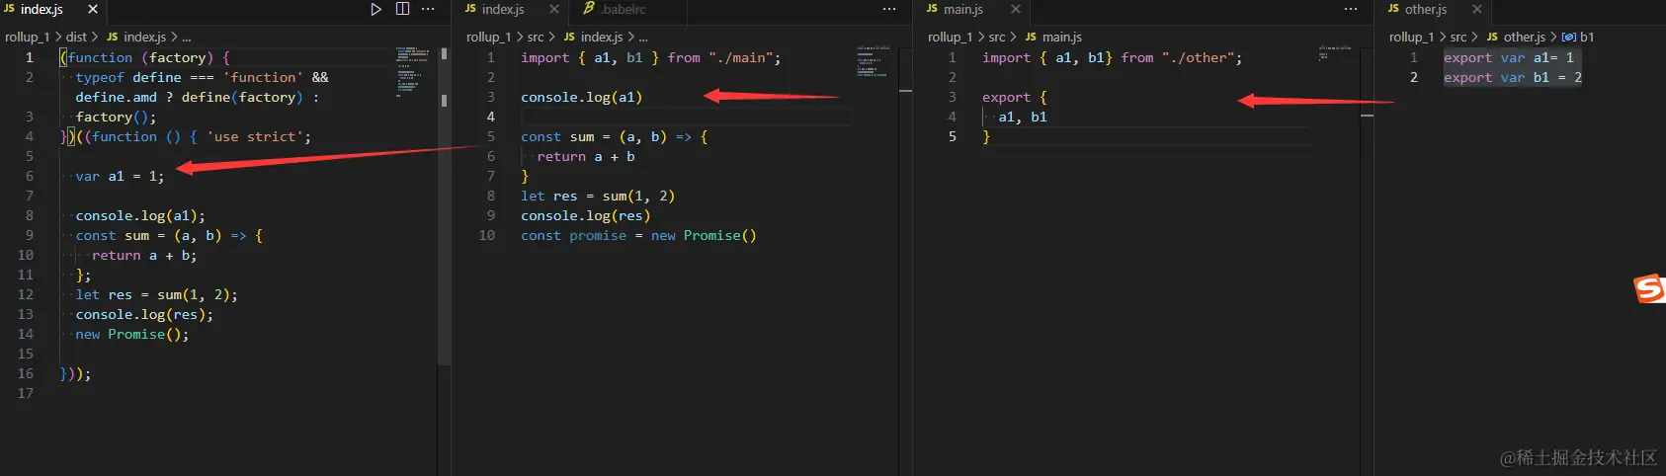Click 'export var b1 = 2' in other.js
Screen dimensions: 1666x476
point(1512,77)
